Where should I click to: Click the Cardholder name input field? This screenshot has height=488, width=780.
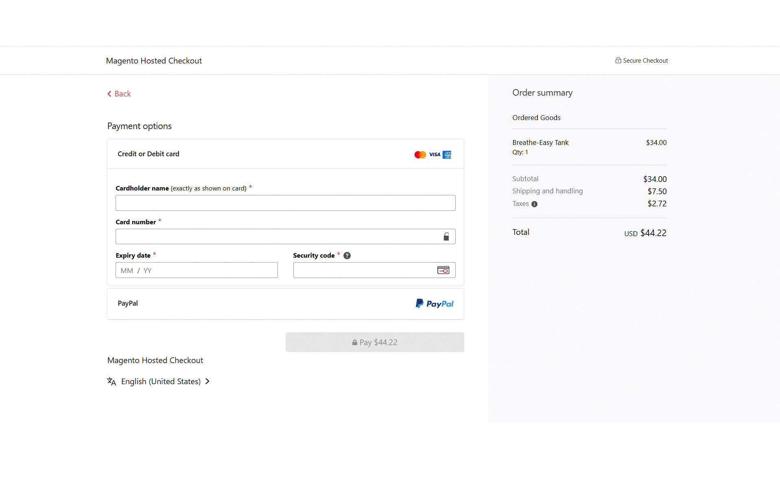tap(285, 203)
